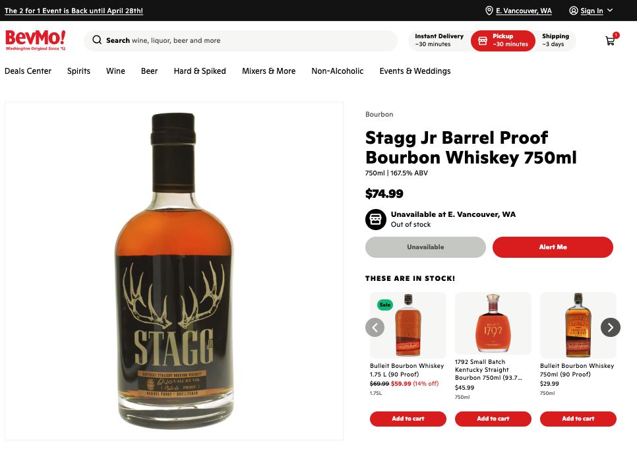Click the location pin icon

click(x=489, y=11)
